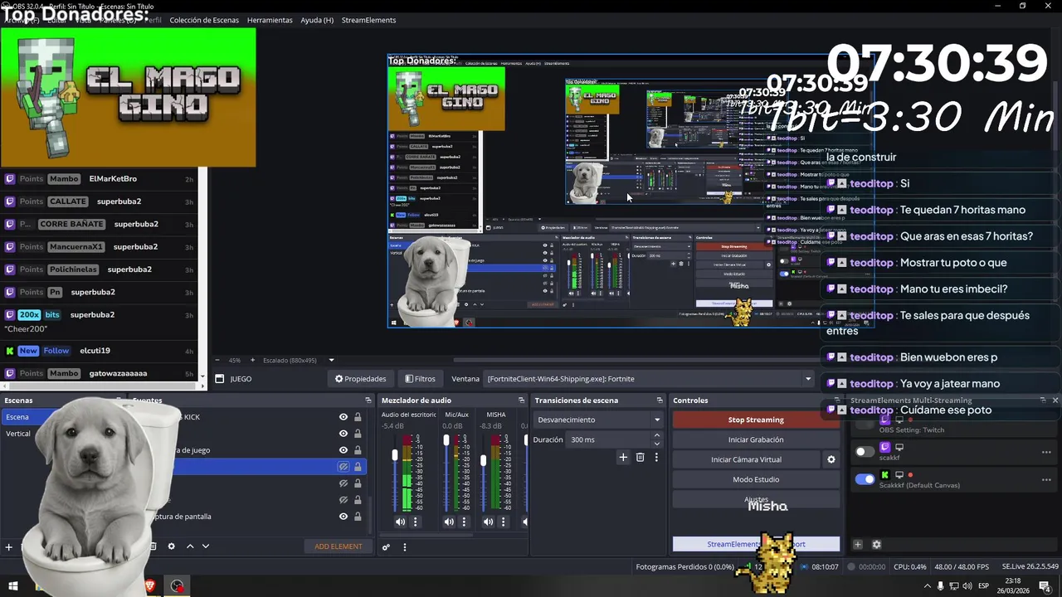Lock icon on the KICK source row

[x=358, y=417]
